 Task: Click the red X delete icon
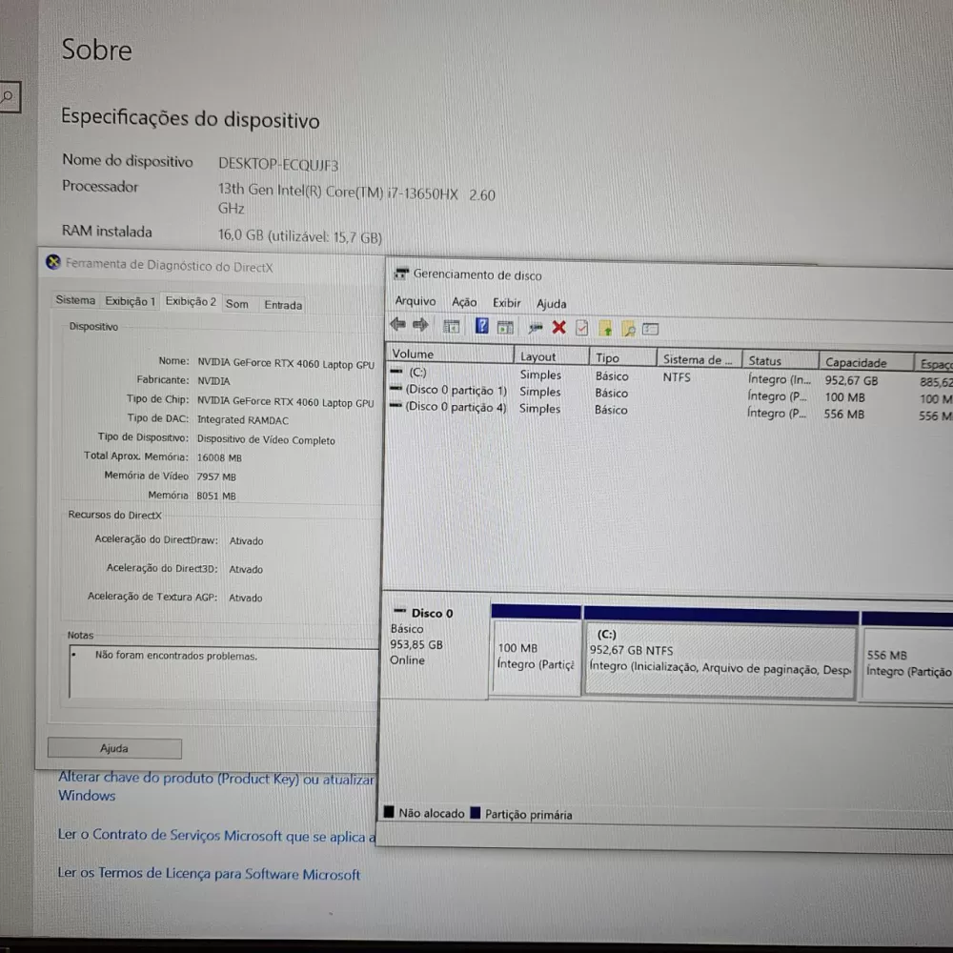click(x=558, y=328)
